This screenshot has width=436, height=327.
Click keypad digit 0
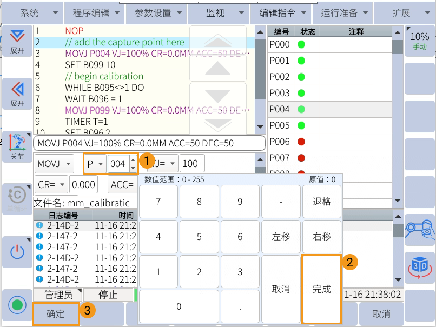(x=179, y=306)
